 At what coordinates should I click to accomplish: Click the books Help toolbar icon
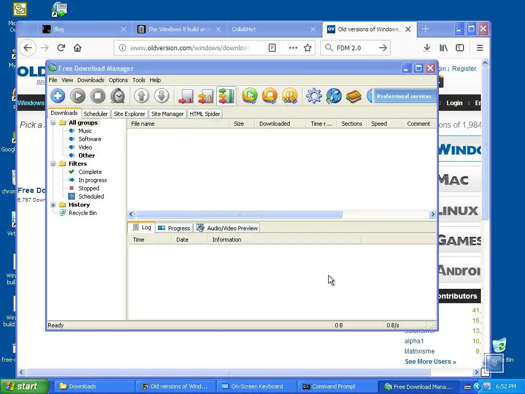[354, 96]
